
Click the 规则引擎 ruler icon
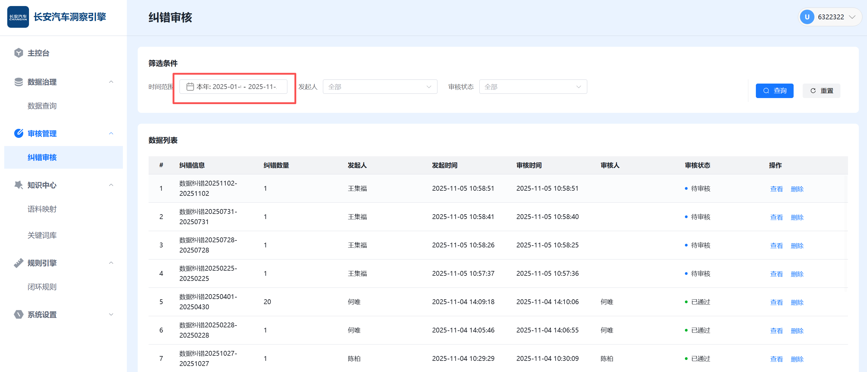click(x=18, y=263)
